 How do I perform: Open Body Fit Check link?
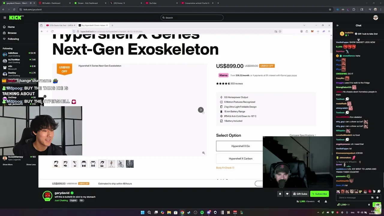pyautogui.click(x=225, y=168)
